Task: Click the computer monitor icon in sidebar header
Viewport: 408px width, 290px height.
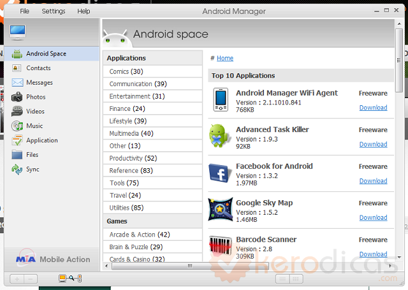Action: pos(17,33)
